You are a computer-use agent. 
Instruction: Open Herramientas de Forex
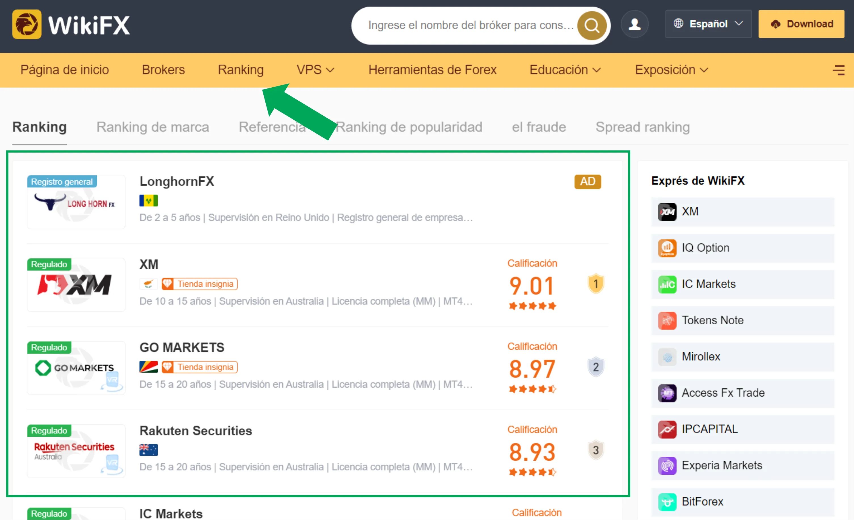432,70
